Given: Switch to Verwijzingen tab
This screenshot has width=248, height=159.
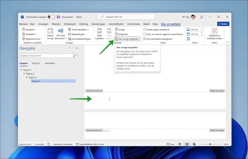Looking at the screenshot, I should point(98,24).
